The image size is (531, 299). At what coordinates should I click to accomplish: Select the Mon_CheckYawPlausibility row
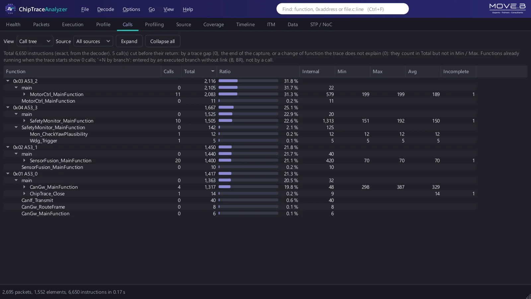(240, 134)
